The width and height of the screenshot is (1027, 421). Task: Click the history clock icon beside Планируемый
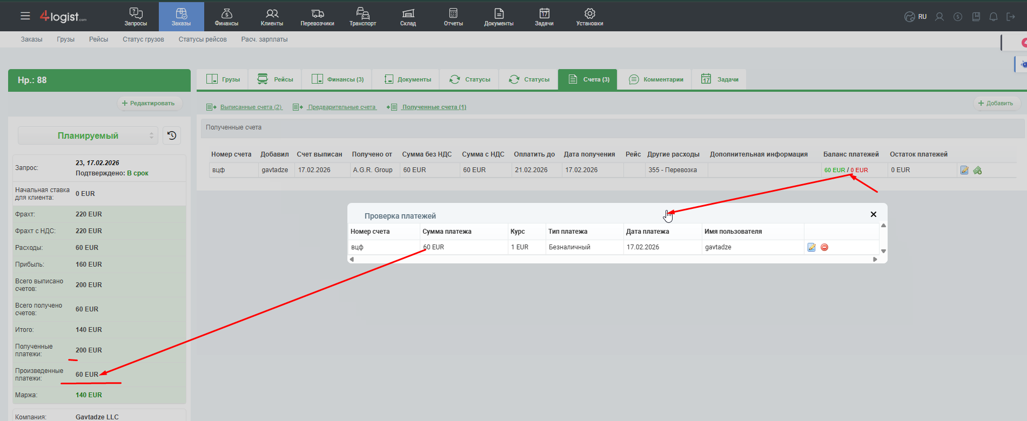(172, 135)
